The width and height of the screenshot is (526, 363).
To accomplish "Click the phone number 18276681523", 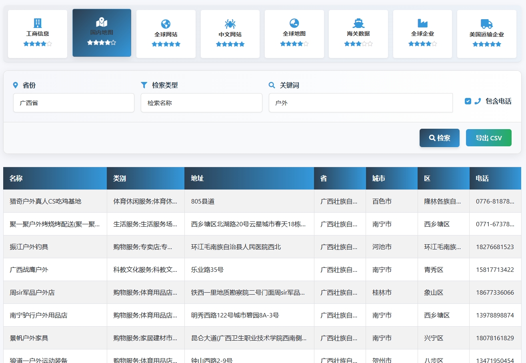I will pos(495,247).
